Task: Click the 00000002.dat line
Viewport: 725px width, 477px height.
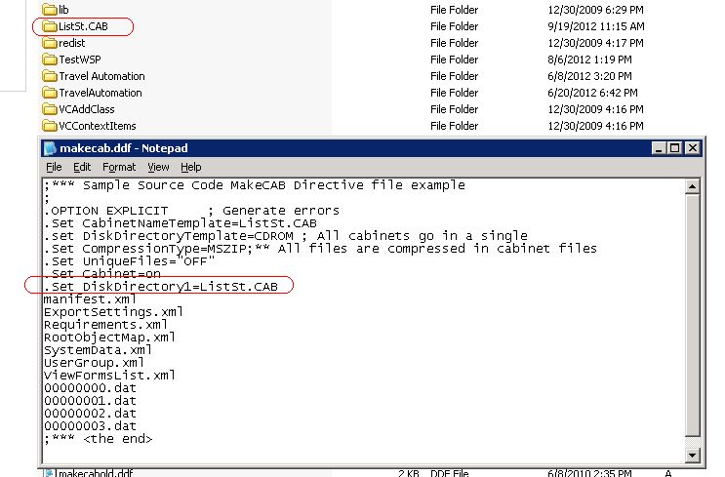Action: [90, 414]
